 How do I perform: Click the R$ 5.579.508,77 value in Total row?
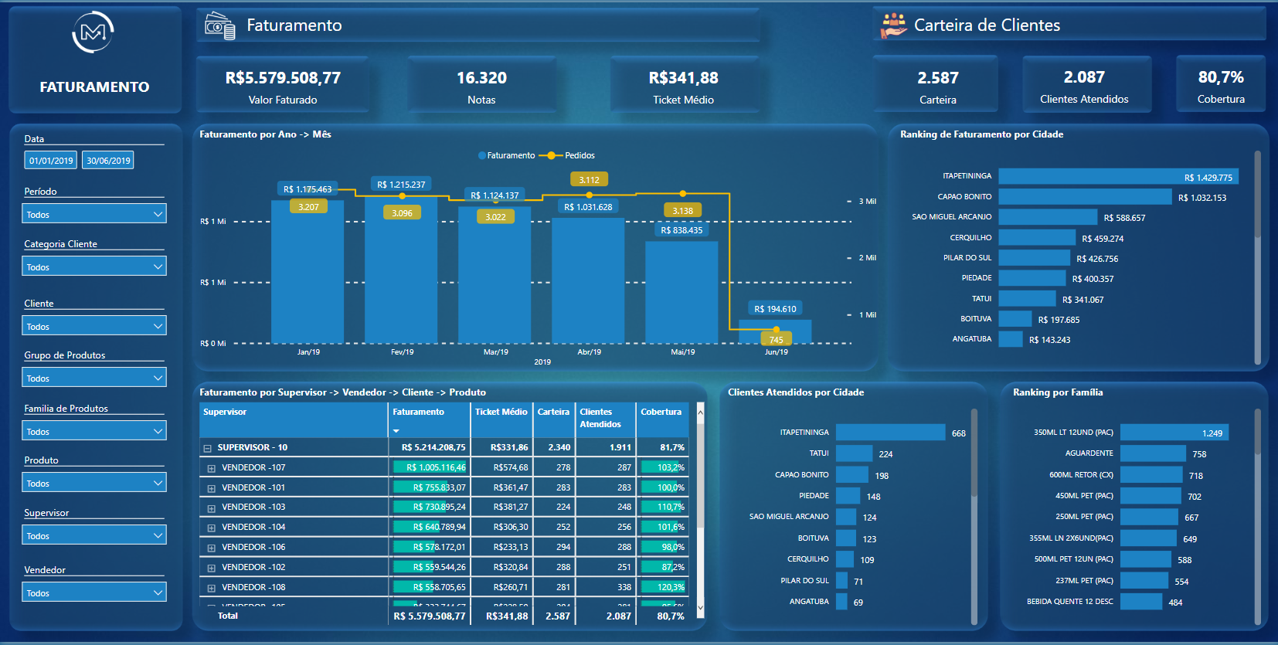pyautogui.click(x=430, y=616)
